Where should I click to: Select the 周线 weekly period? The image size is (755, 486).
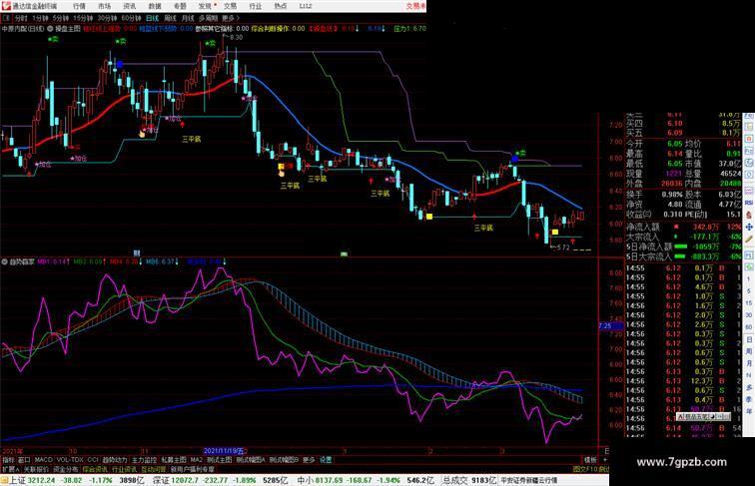click(170, 18)
